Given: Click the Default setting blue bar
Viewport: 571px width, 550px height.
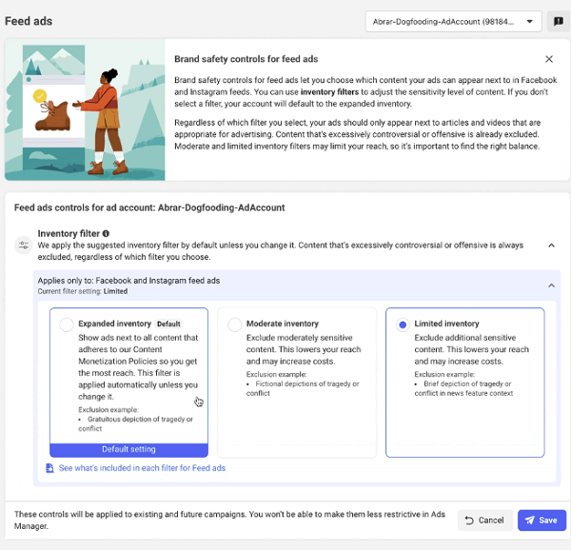Looking at the screenshot, I should pyautogui.click(x=128, y=449).
